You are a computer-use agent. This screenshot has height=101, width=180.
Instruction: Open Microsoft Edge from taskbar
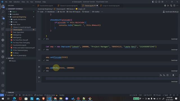[14, 98]
